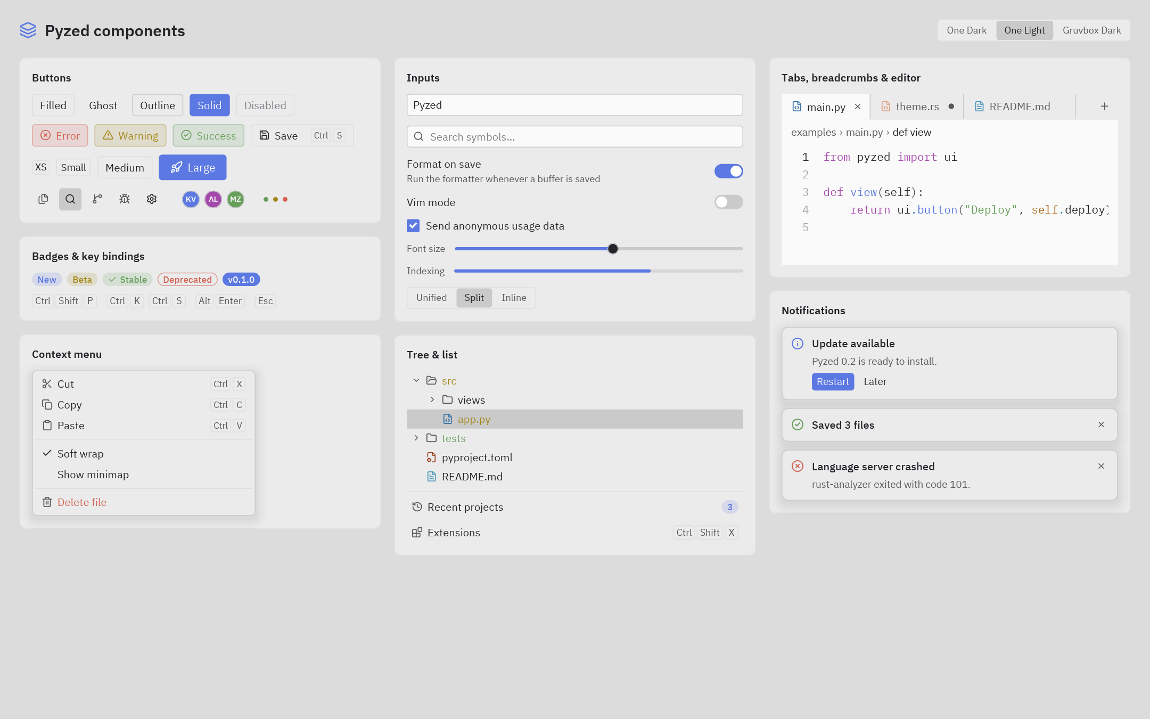Click the Restart button in update notification

click(x=833, y=382)
